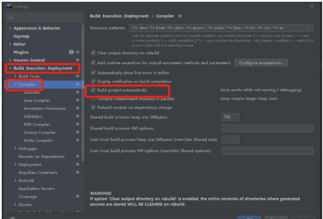
Task: Edit the Resource patterns field
Action: tap(221, 28)
